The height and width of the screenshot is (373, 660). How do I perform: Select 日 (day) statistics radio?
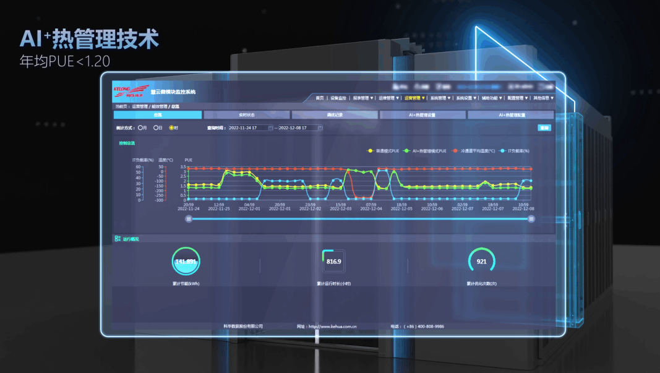tap(156, 127)
